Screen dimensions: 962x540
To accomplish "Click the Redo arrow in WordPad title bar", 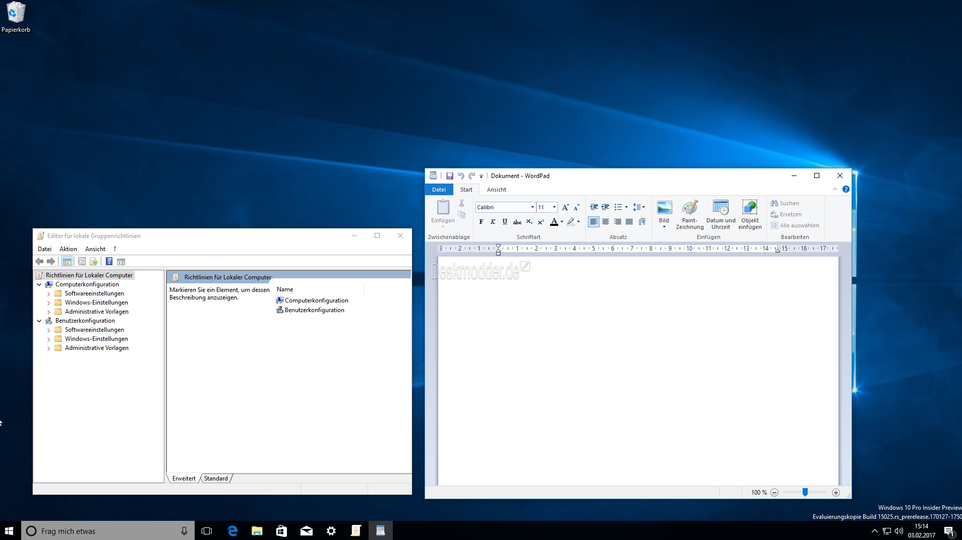I will (x=472, y=176).
